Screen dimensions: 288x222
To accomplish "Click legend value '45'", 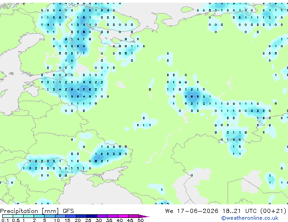I will click(x=130, y=220).
